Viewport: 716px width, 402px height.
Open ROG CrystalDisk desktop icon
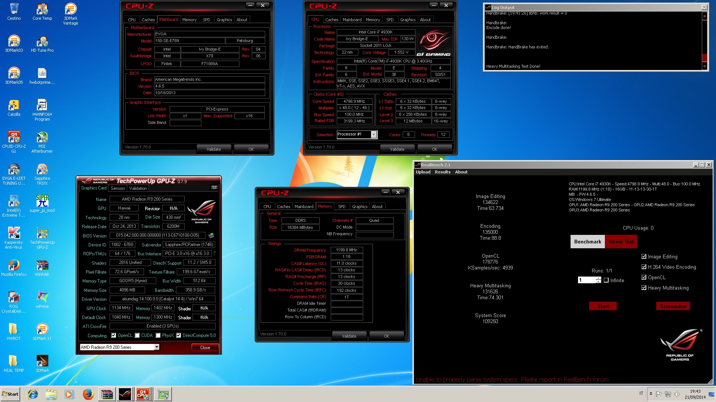click(14, 302)
